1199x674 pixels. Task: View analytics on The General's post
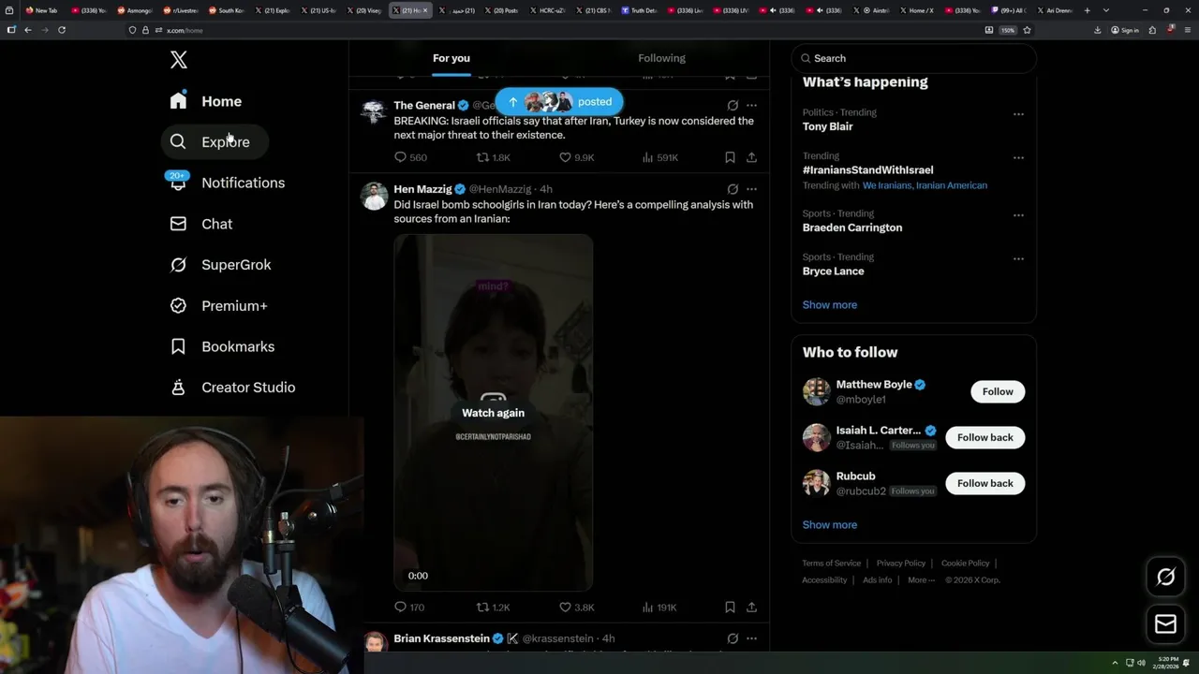click(x=659, y=157)
